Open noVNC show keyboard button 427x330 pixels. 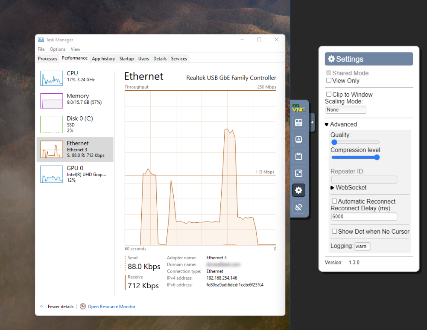pyautogui.click(x=298, y=123)
